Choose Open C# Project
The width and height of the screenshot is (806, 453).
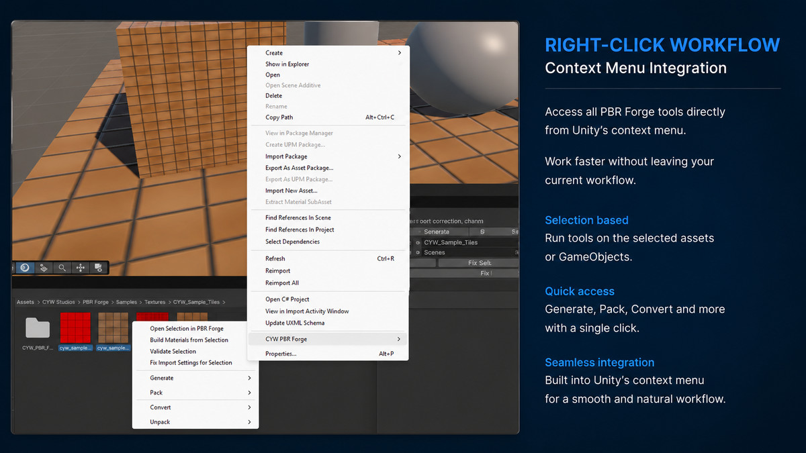pyautogui.click(x=287, y=299)
